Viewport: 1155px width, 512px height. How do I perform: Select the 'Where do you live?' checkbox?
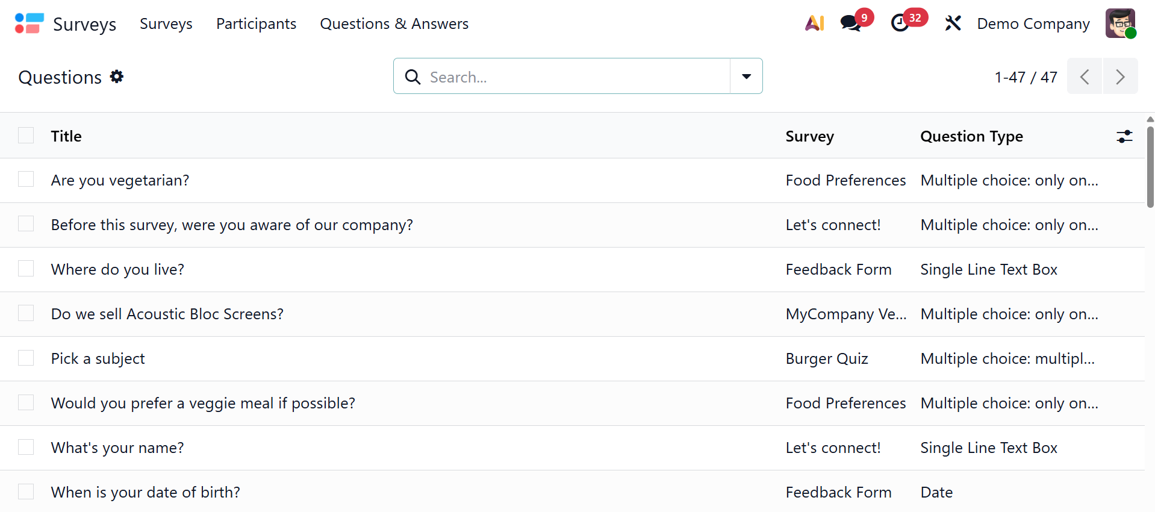(x=26, y=269)
